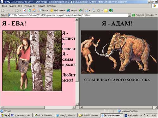Expand hidden tray icons arrow
This screenshot has height=118, width=158.
click(148, 115)
